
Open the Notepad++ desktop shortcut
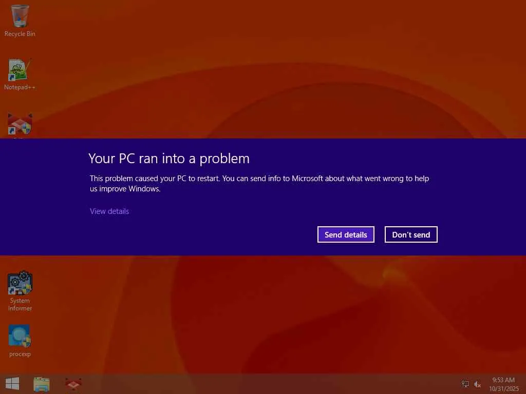pyautogui.click(x=20, y=74)
